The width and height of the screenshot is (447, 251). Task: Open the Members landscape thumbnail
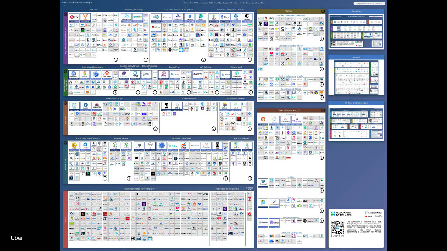pyautogui.click(x=356, y=77)
